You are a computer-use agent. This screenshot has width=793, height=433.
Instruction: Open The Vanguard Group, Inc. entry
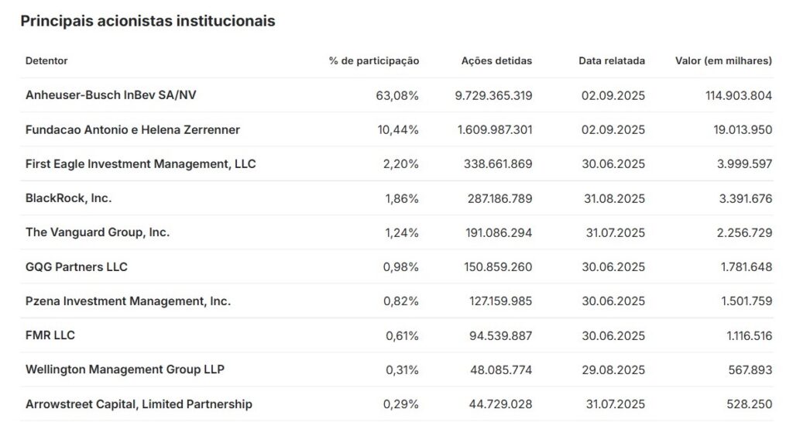click(x=98, y=232)
